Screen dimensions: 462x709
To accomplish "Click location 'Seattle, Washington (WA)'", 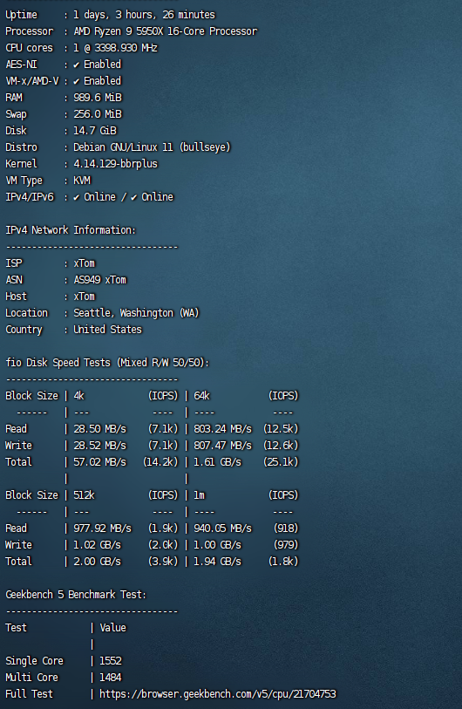I will [x=136, y=313].
